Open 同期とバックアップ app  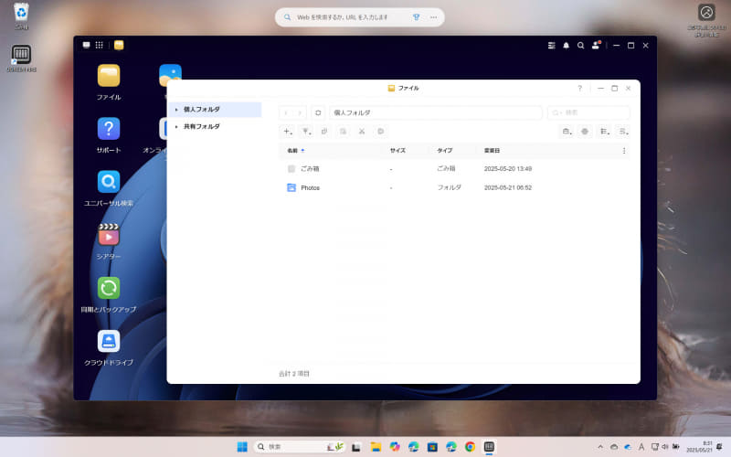point(109,288)
